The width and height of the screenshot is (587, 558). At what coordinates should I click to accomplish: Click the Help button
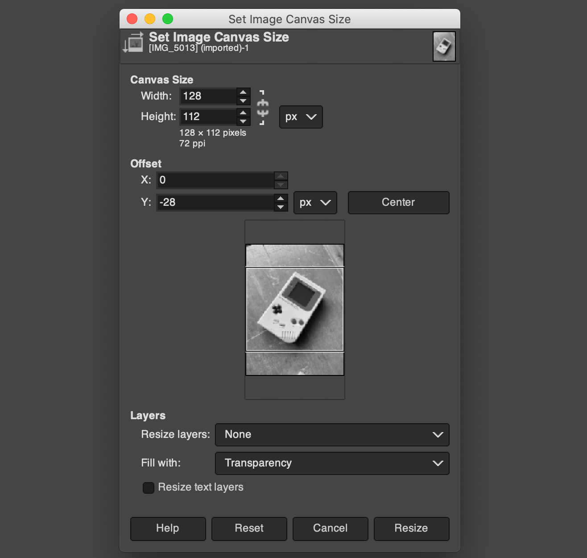tap(168, 529)
